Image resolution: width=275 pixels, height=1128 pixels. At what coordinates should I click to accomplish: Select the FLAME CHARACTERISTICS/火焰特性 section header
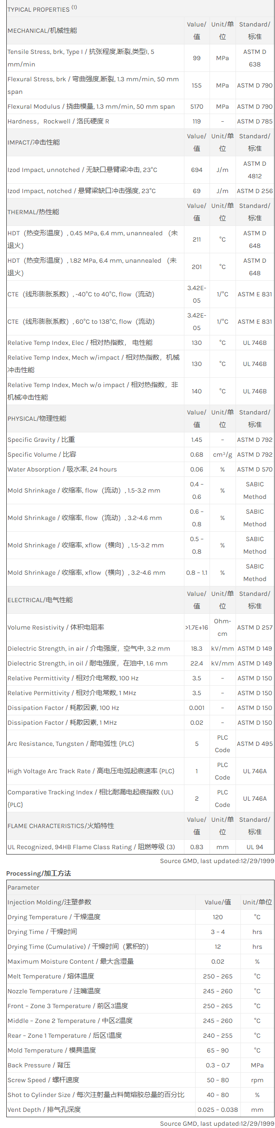(61, 826)
